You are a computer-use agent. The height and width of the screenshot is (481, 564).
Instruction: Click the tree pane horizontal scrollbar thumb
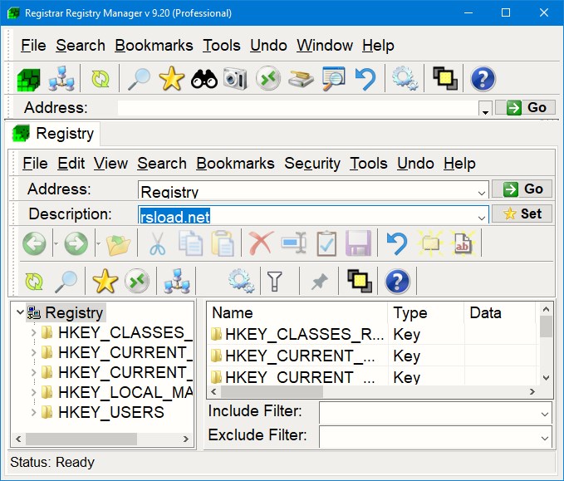point(81,439)
